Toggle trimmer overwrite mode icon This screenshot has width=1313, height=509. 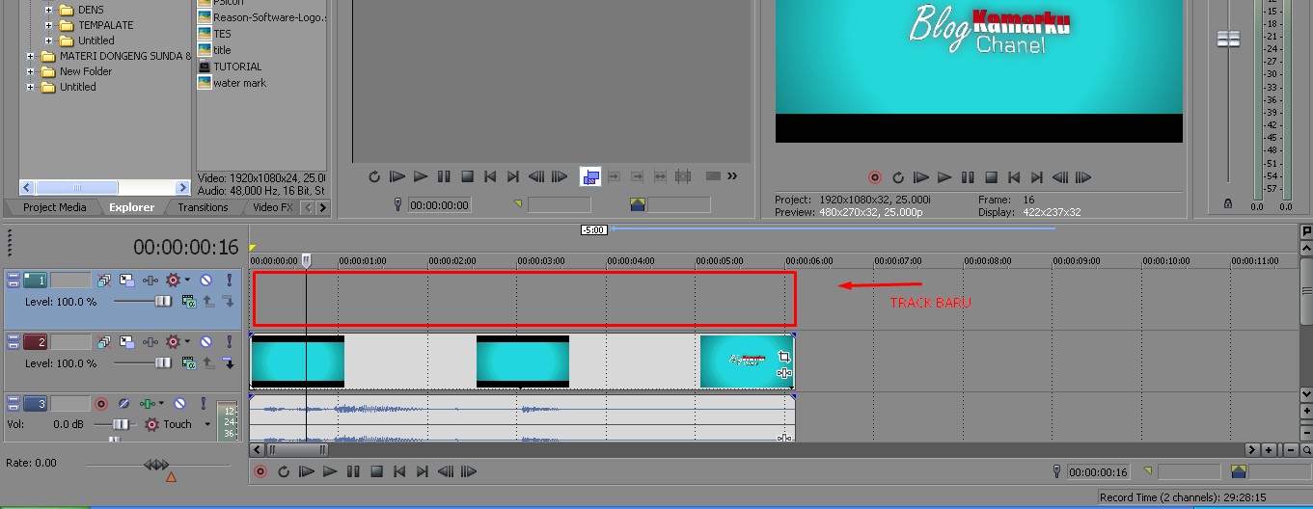coord(590,176)
